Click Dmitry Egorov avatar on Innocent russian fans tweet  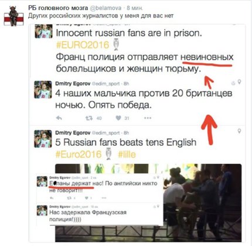43,31
